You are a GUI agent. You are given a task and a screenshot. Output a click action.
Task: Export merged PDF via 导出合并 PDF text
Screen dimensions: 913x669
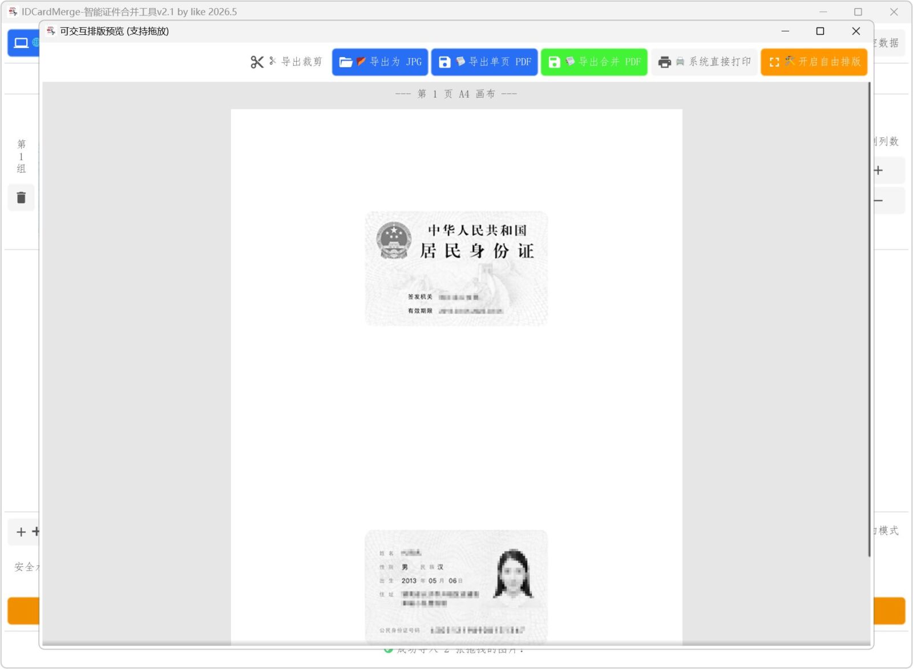[610, 62]
